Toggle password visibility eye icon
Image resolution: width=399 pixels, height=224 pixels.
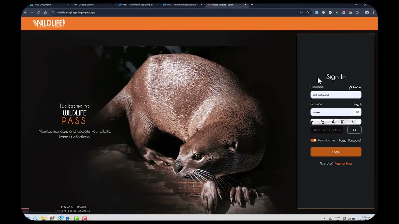coord(358,112)
